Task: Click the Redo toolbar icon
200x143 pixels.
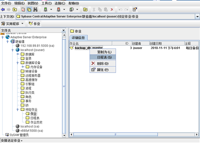Action: 126,9
